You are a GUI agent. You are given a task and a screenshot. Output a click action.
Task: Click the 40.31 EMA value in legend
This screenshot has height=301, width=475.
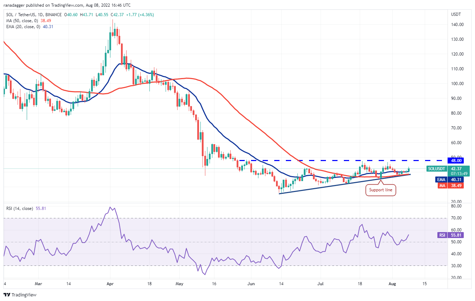pos(48,27)
